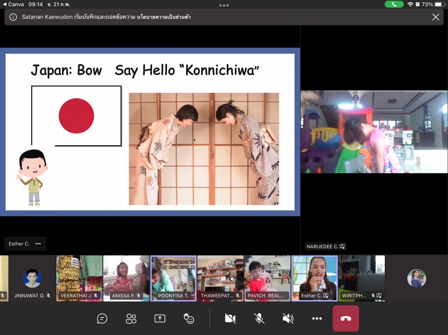Open the chat conversation icon
This screenshot has width=448, height=335.
[x=102, y=318]
